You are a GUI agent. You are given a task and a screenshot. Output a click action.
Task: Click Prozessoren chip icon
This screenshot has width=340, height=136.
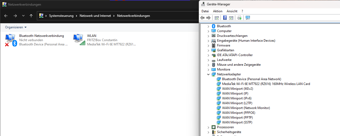pos(214,127)
